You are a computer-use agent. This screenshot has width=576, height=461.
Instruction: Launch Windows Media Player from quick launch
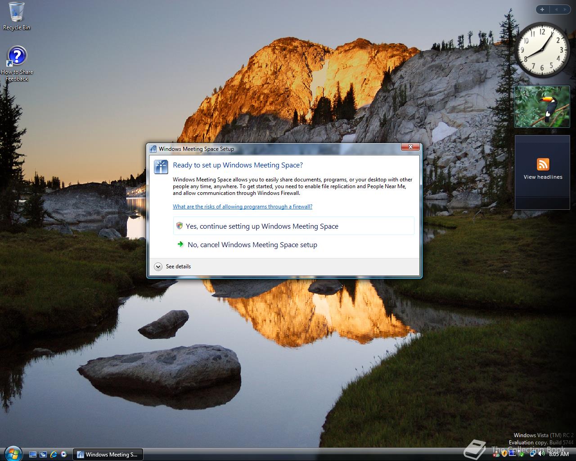point(64,454)
